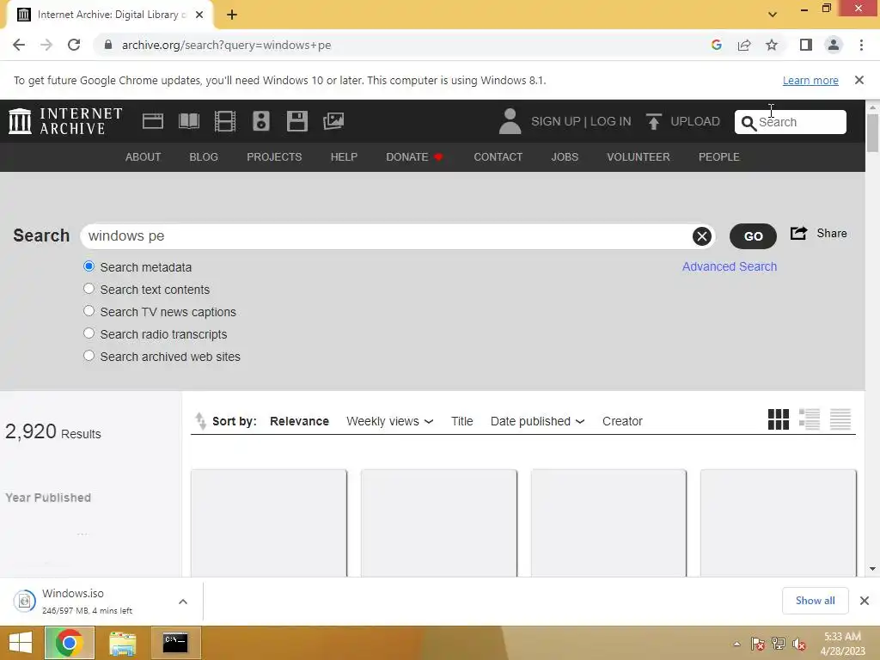
Task: Click Show all downloads button
Action: (816, 601)
